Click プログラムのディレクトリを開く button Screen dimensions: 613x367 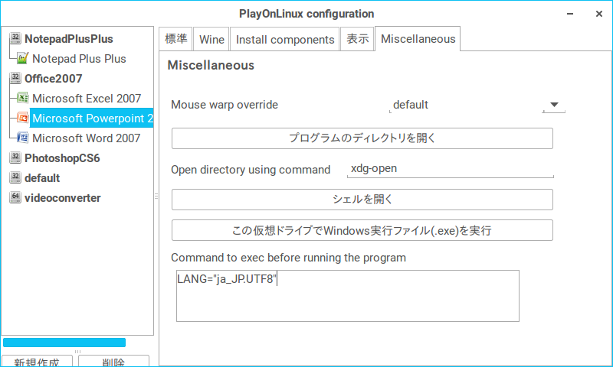pos(362,138)
